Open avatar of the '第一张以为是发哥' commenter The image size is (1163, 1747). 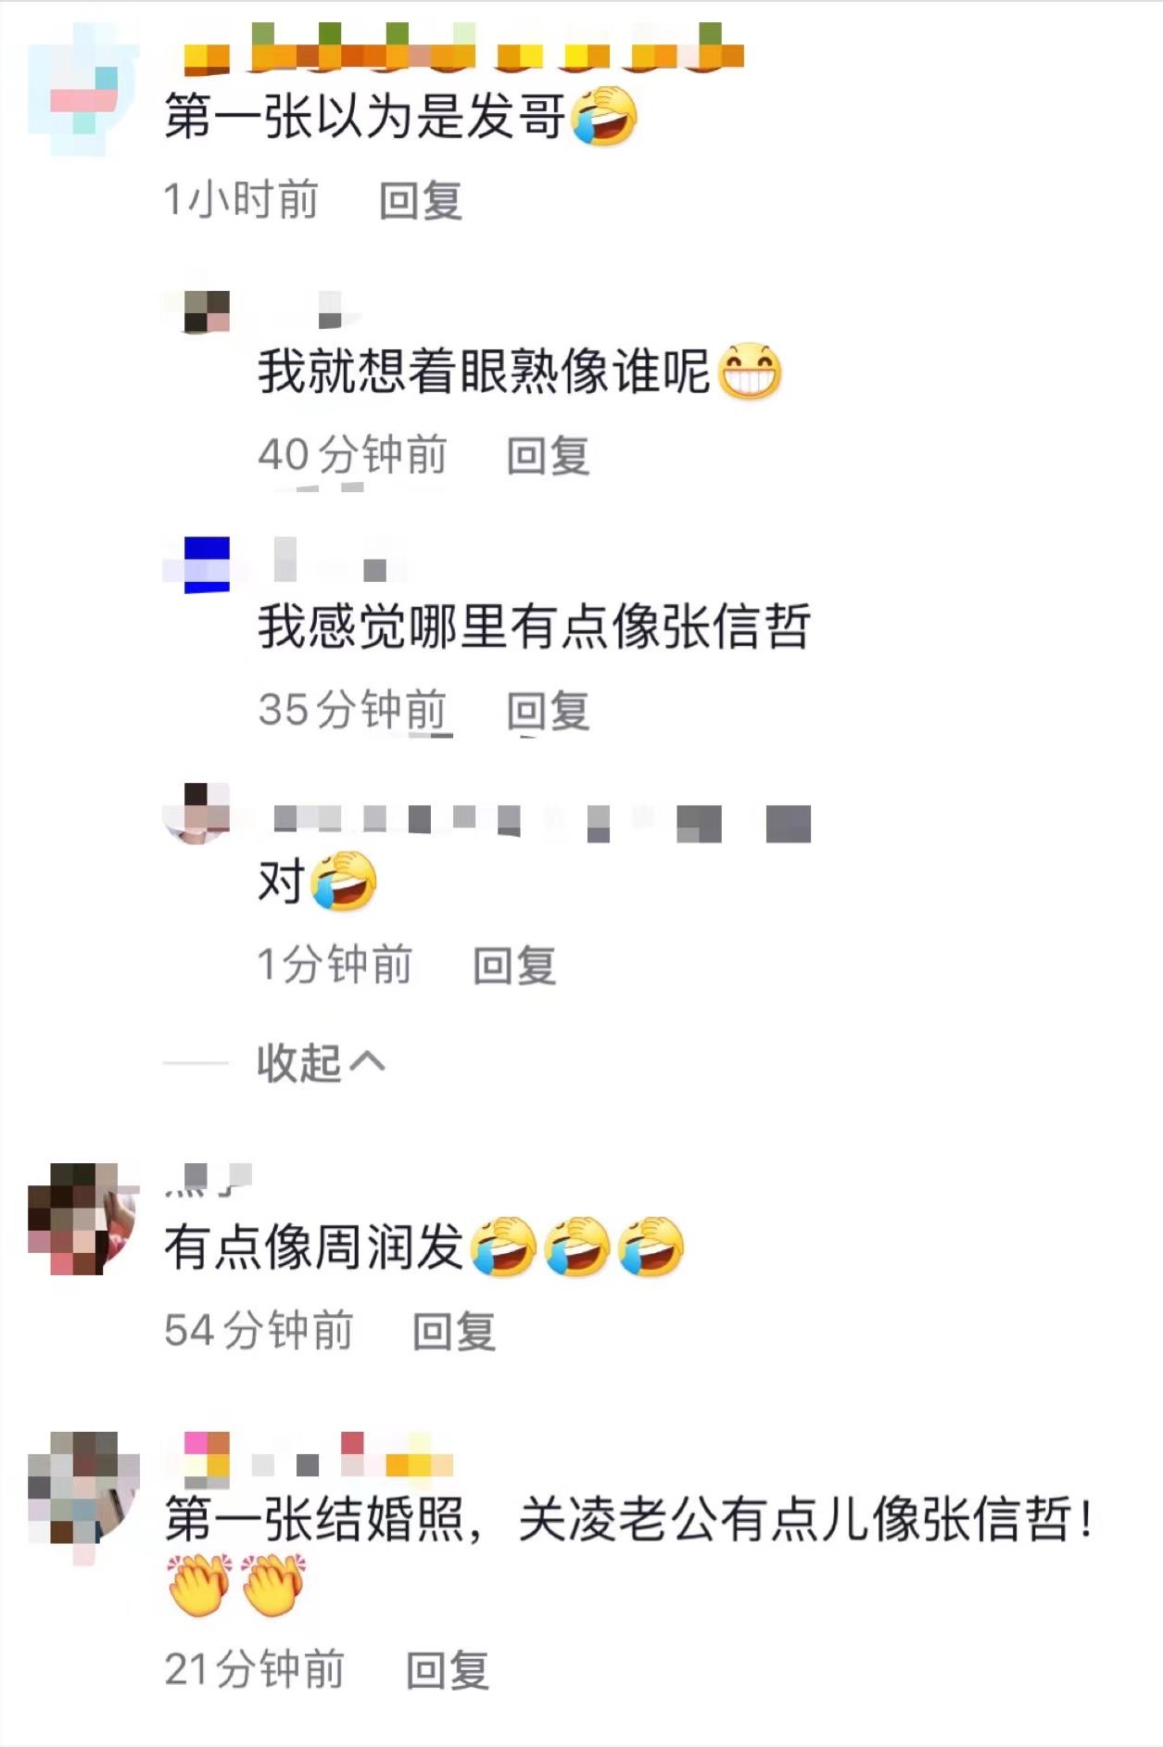[83, 90]
